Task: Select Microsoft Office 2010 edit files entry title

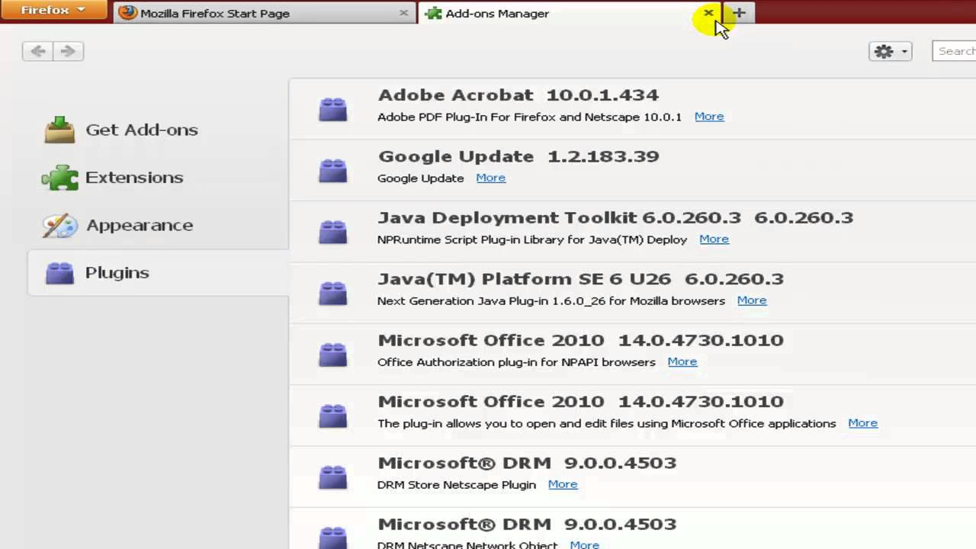Action: [x=580, y=402]
